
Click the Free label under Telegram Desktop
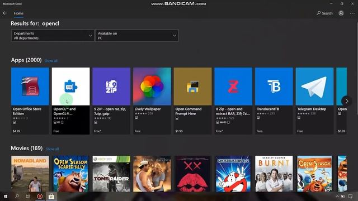pyautogui.click(x=300, y=131)
